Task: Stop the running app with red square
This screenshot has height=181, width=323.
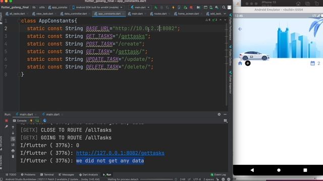Action: [191, 8]
